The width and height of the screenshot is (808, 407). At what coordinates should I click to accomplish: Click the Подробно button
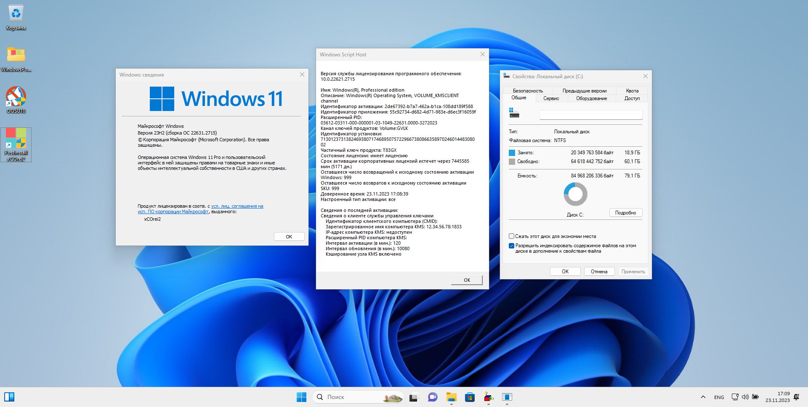625,213
